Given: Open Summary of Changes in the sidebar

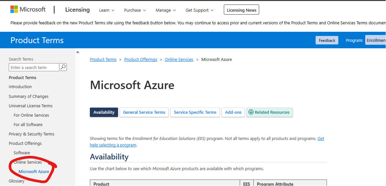Looking at the screenshot, I should coord(29,96).
